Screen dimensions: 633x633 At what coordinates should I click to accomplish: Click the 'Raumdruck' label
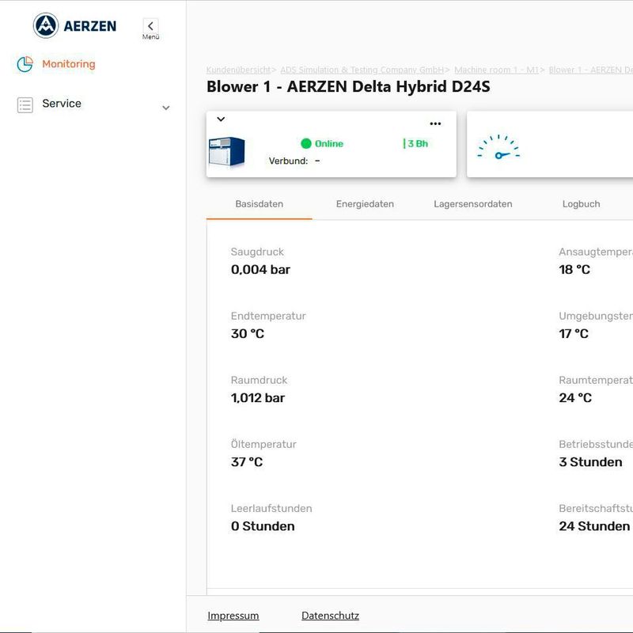260,381
